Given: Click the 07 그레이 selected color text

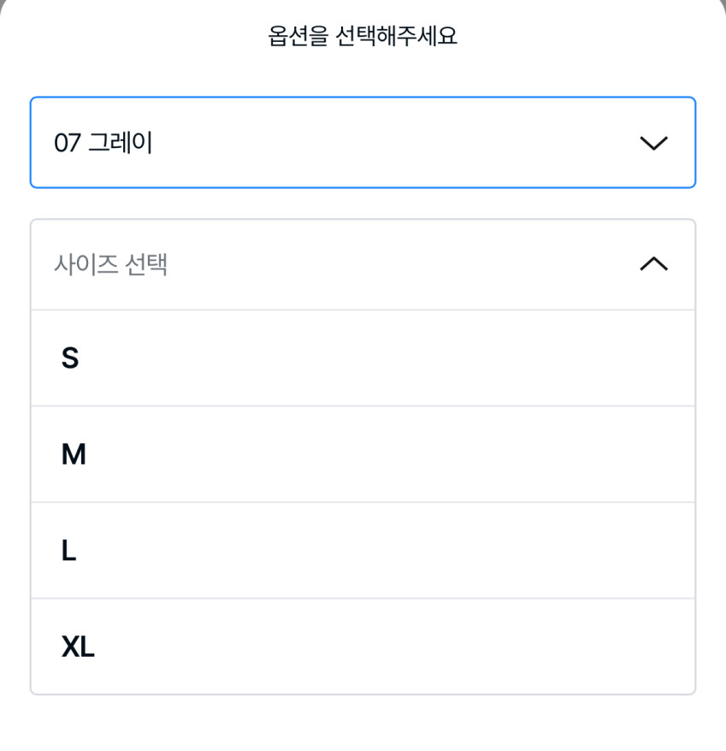Looking at the screenshot, I should click(103, 143).
